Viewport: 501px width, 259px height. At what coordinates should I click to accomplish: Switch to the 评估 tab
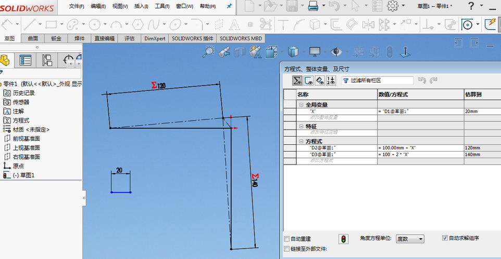tap(129, 38)
